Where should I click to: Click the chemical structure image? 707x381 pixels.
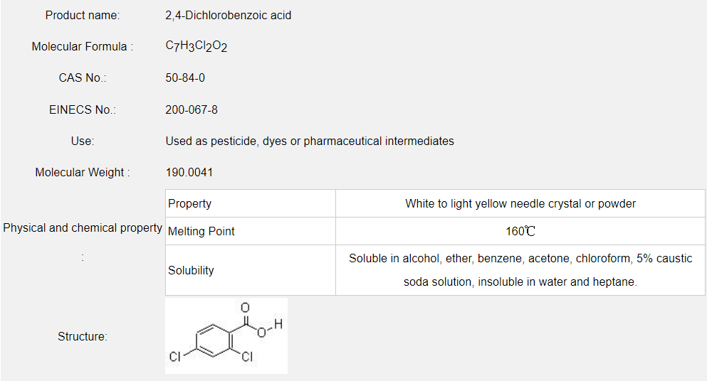pos(226,336)
